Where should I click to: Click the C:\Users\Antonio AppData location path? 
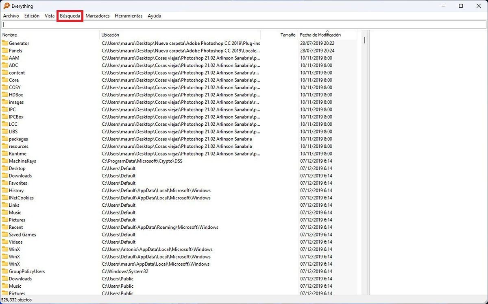click(x=157, y=249)
